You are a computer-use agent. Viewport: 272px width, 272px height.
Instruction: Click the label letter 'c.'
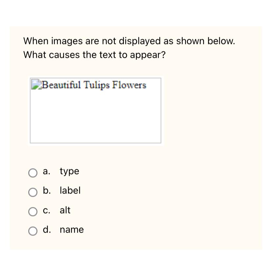pyautogui.click(x=46, y=210)
